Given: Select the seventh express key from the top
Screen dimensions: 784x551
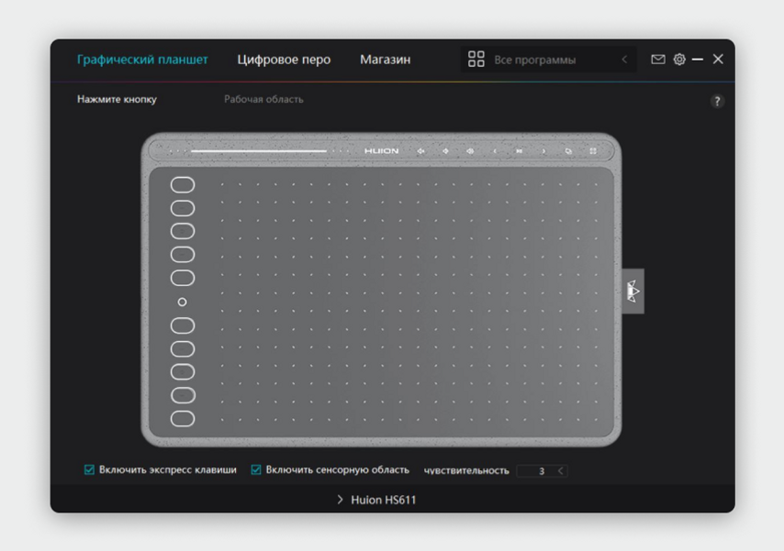Looking at the screenshot, I should (183, 349).
